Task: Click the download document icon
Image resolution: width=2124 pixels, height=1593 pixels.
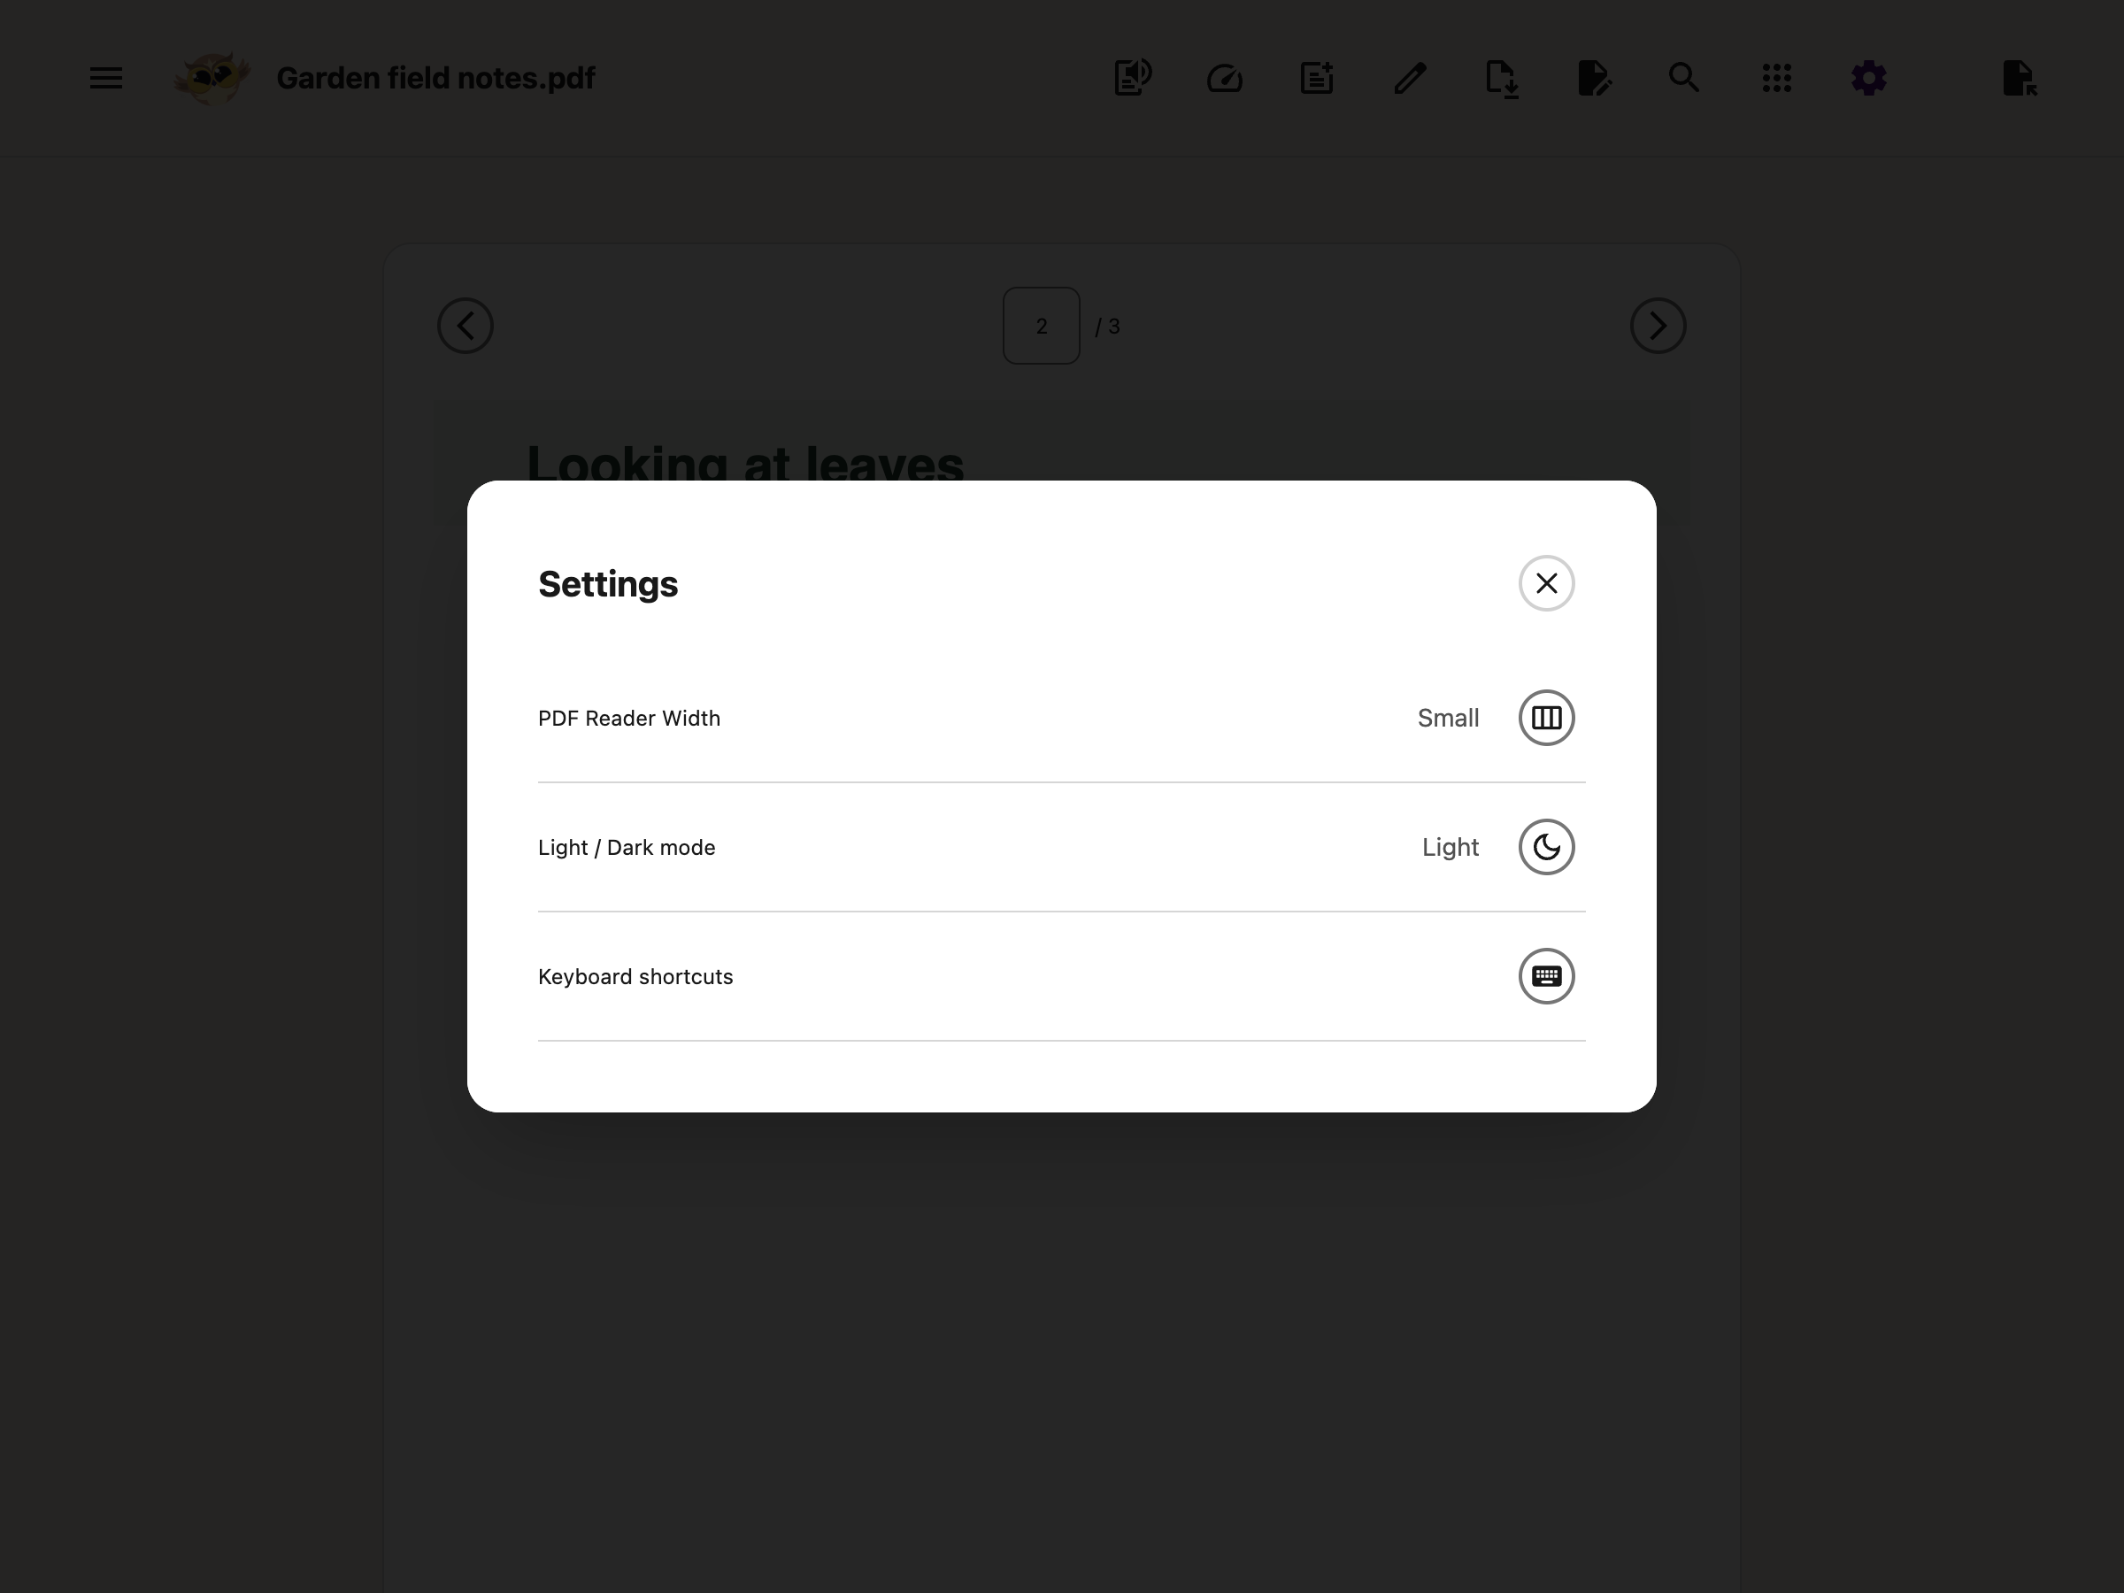Action: click(1502, 79)
